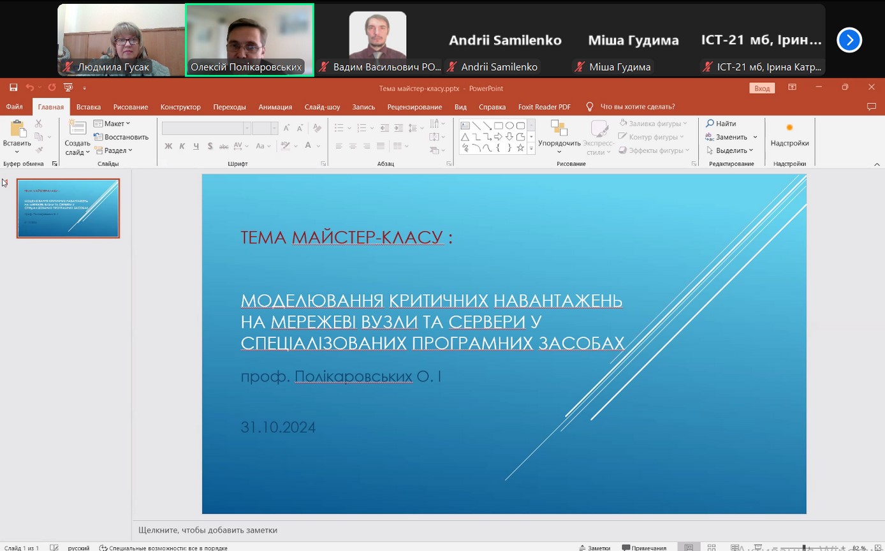Toggle Заметки notes pane in status bar
This screenshot has width=885, height=551.
pyautogui.click(x=594, y=547)
